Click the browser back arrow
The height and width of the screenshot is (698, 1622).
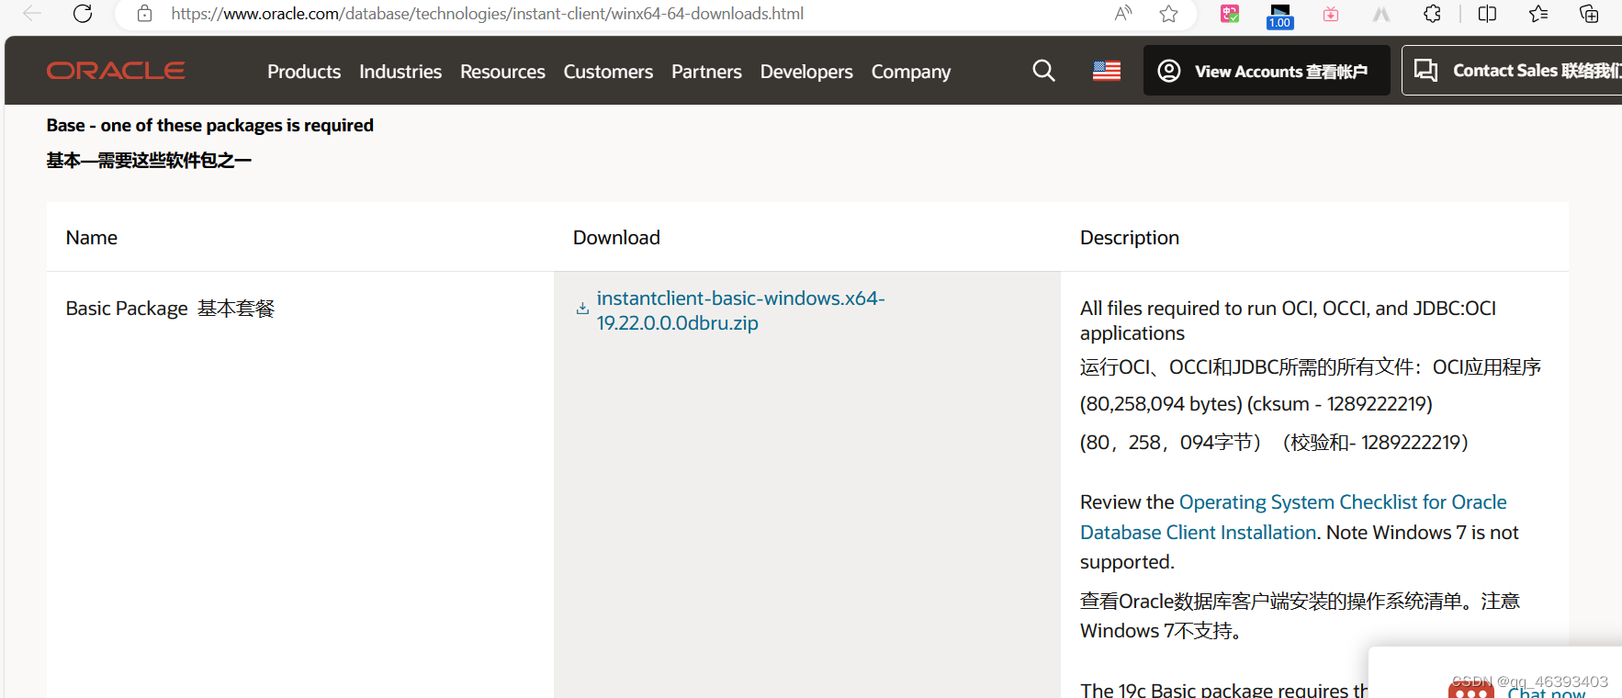pyautogui.click(x=32, y=14)
